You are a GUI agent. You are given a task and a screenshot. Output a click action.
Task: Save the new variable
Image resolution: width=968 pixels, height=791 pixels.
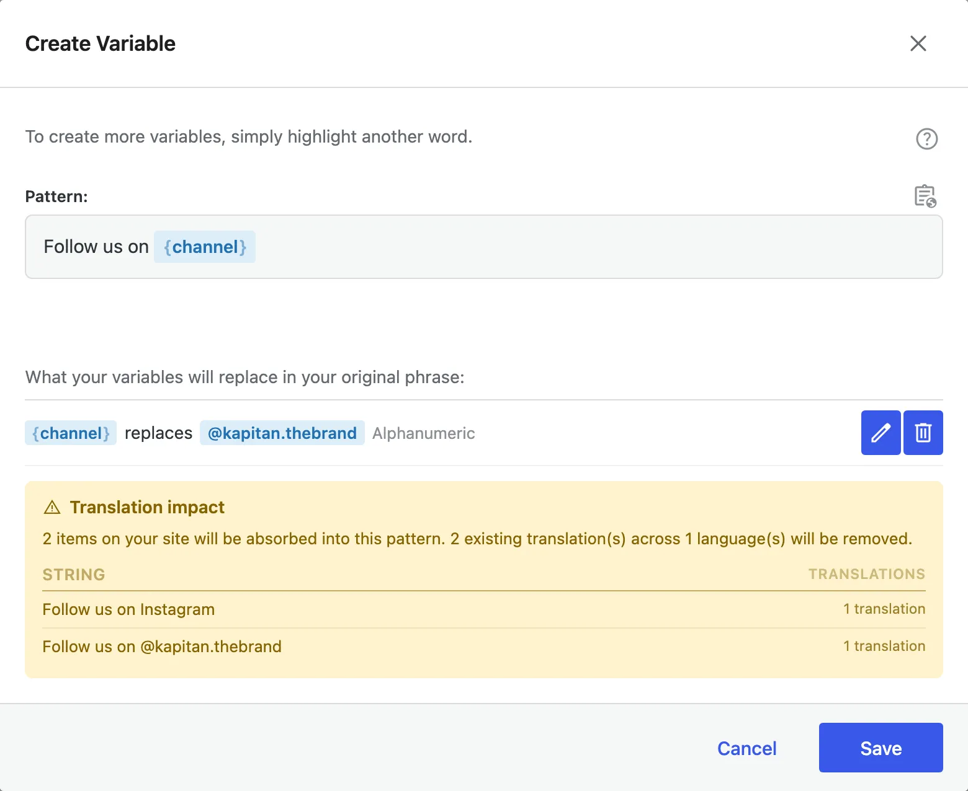[881, 748]
